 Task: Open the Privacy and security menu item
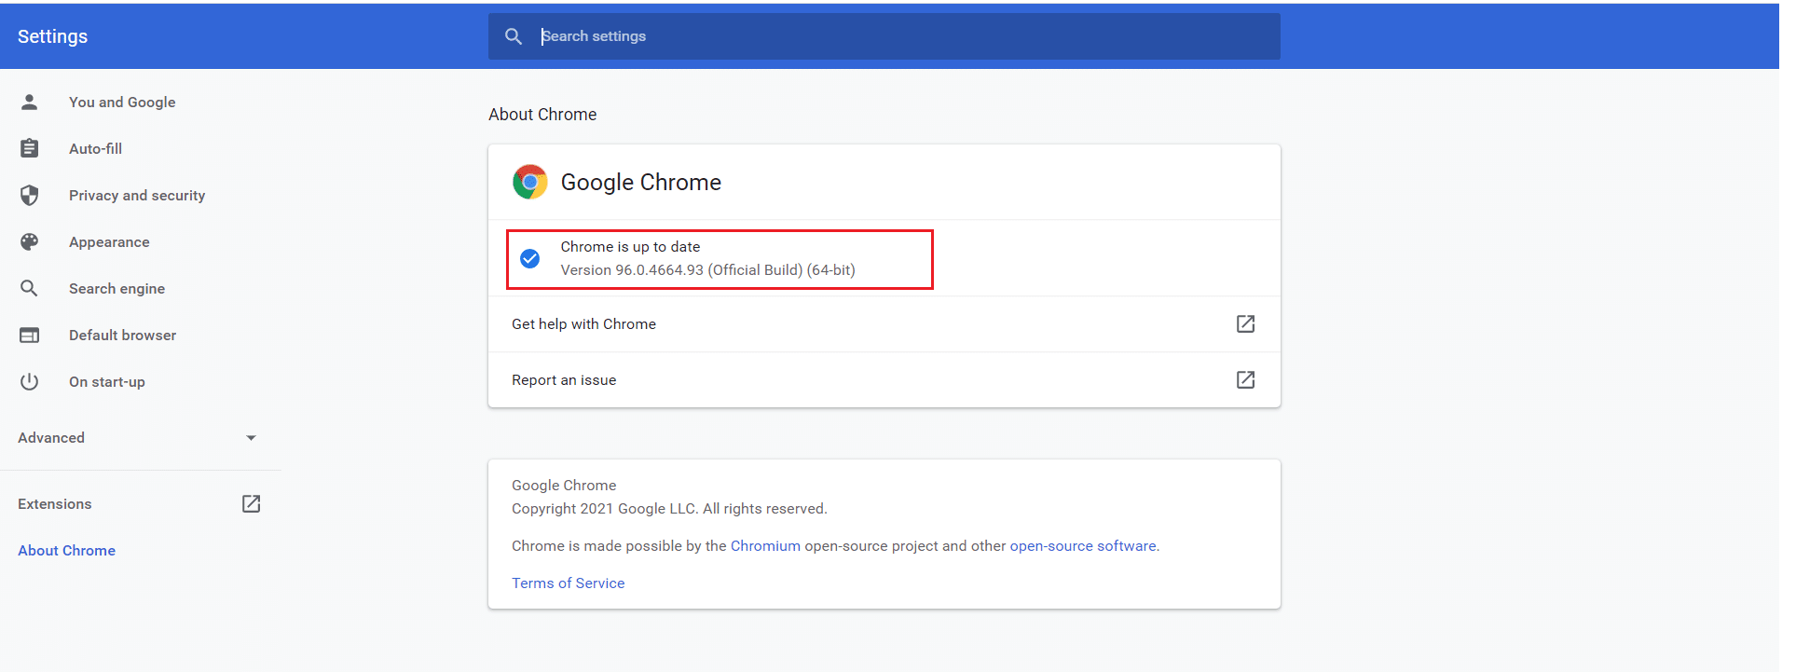[x=137, y=195]
